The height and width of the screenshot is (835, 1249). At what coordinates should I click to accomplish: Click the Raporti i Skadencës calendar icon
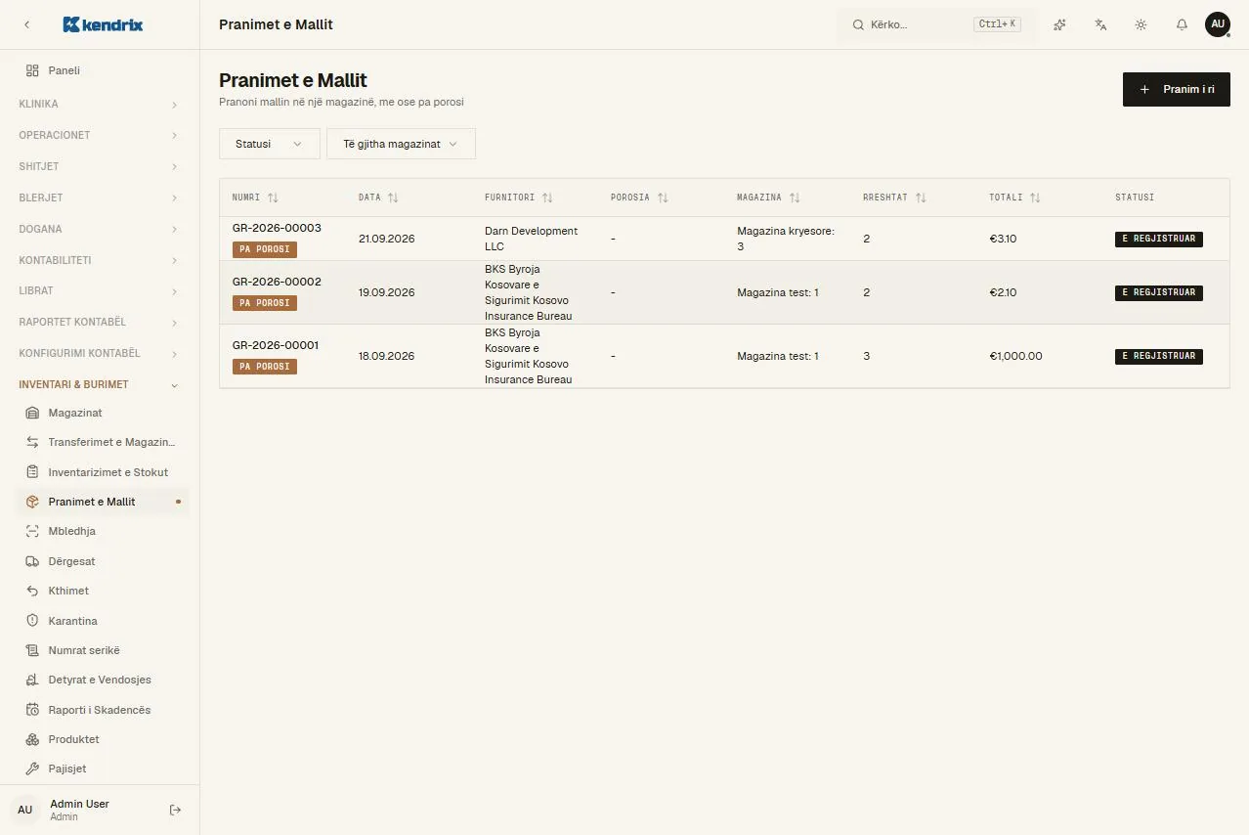tap(32, 710)
